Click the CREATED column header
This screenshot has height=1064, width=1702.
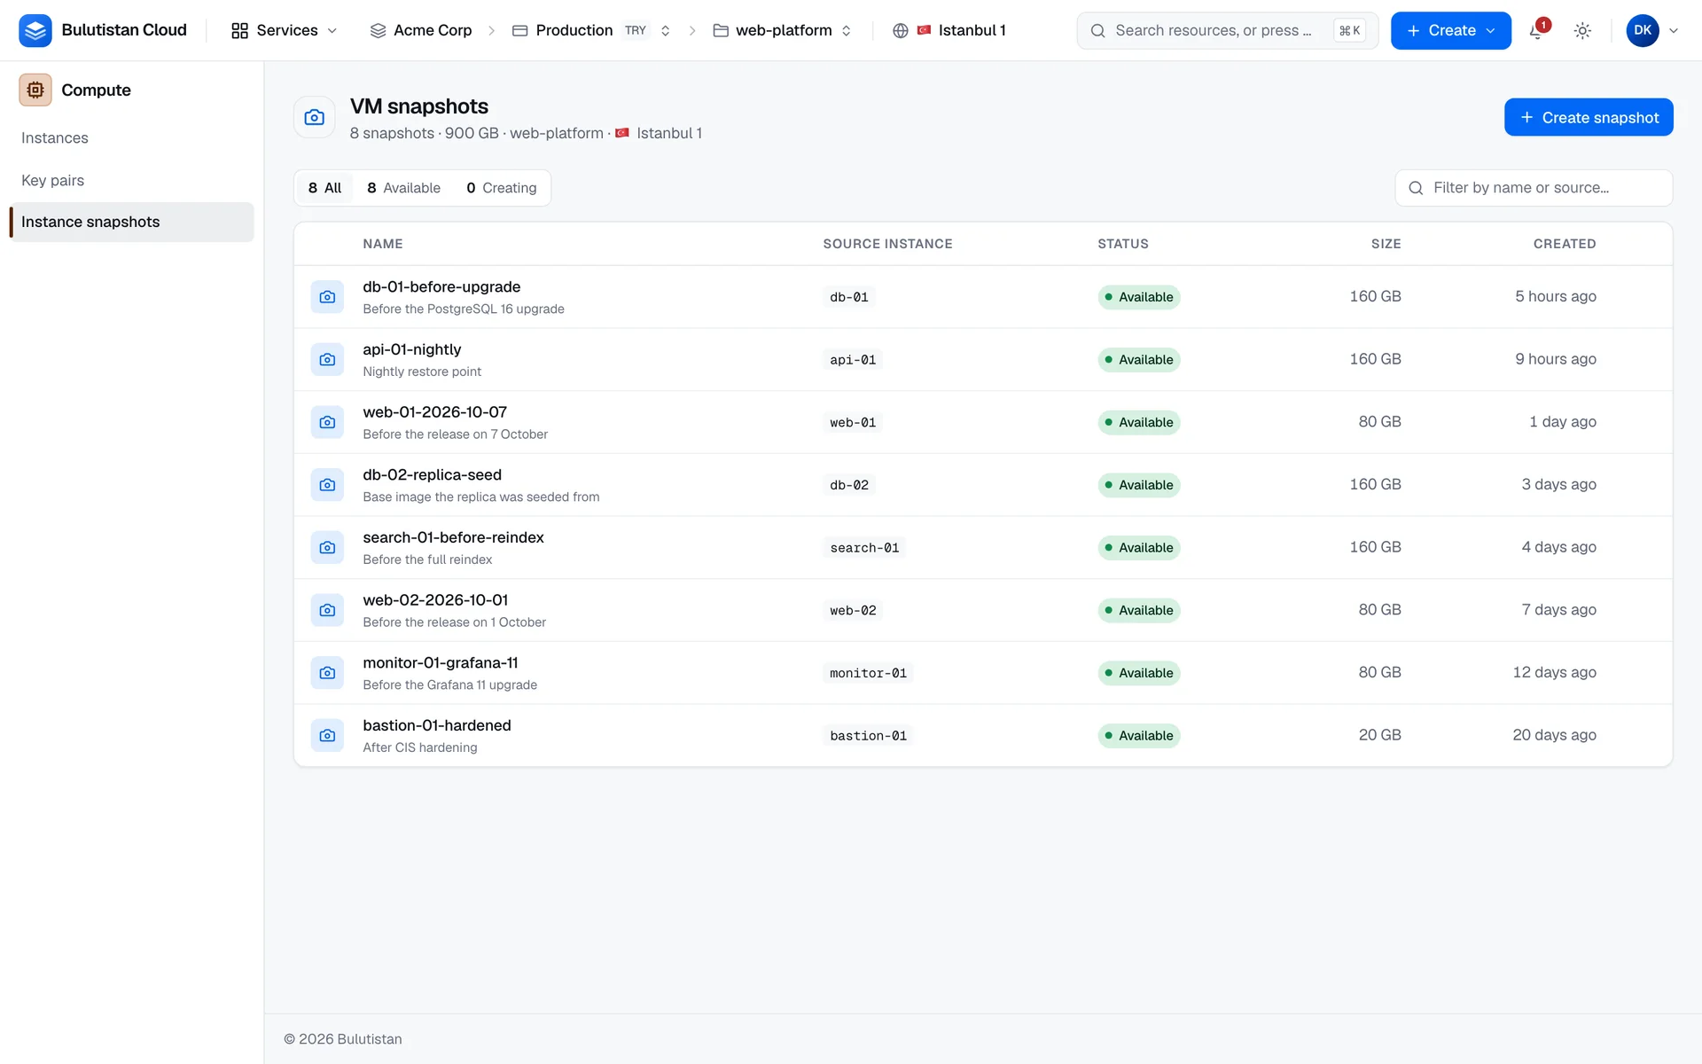point(1565,244)
